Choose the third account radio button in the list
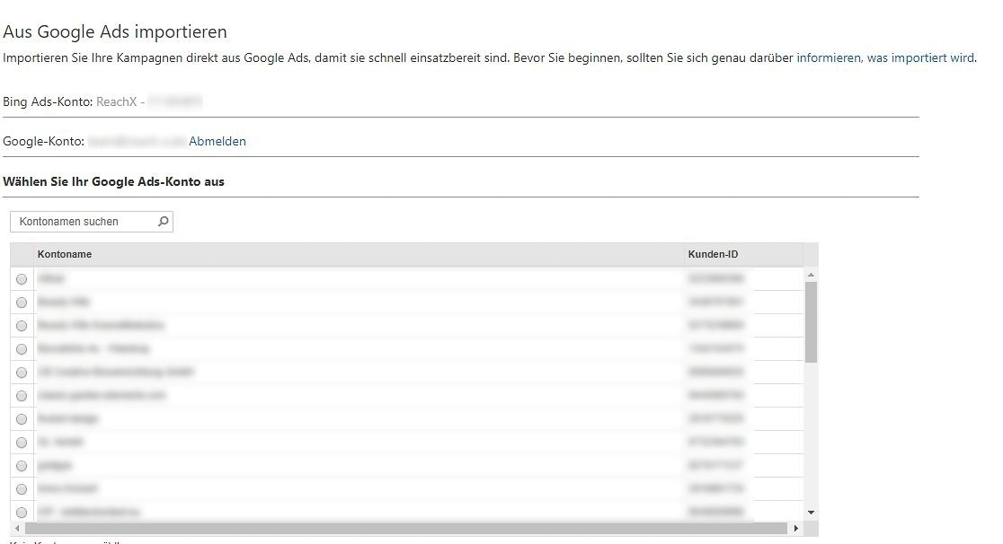Screen dimensions: 1003x544 point(22,326)
